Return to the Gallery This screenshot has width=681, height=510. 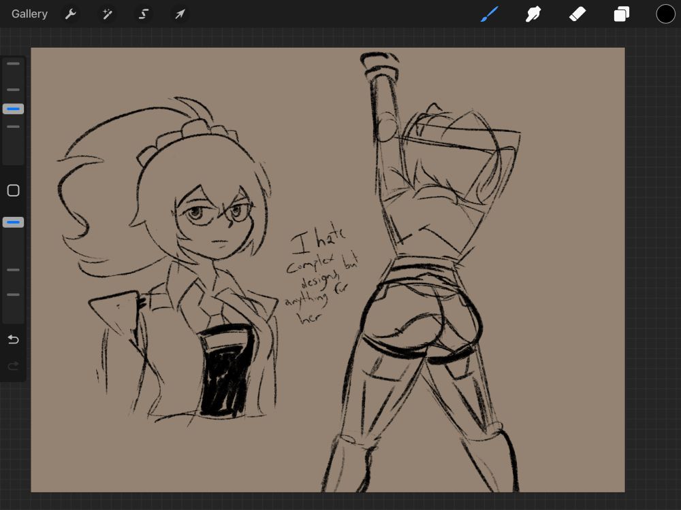pyautogui.click(x=29, y=14)
